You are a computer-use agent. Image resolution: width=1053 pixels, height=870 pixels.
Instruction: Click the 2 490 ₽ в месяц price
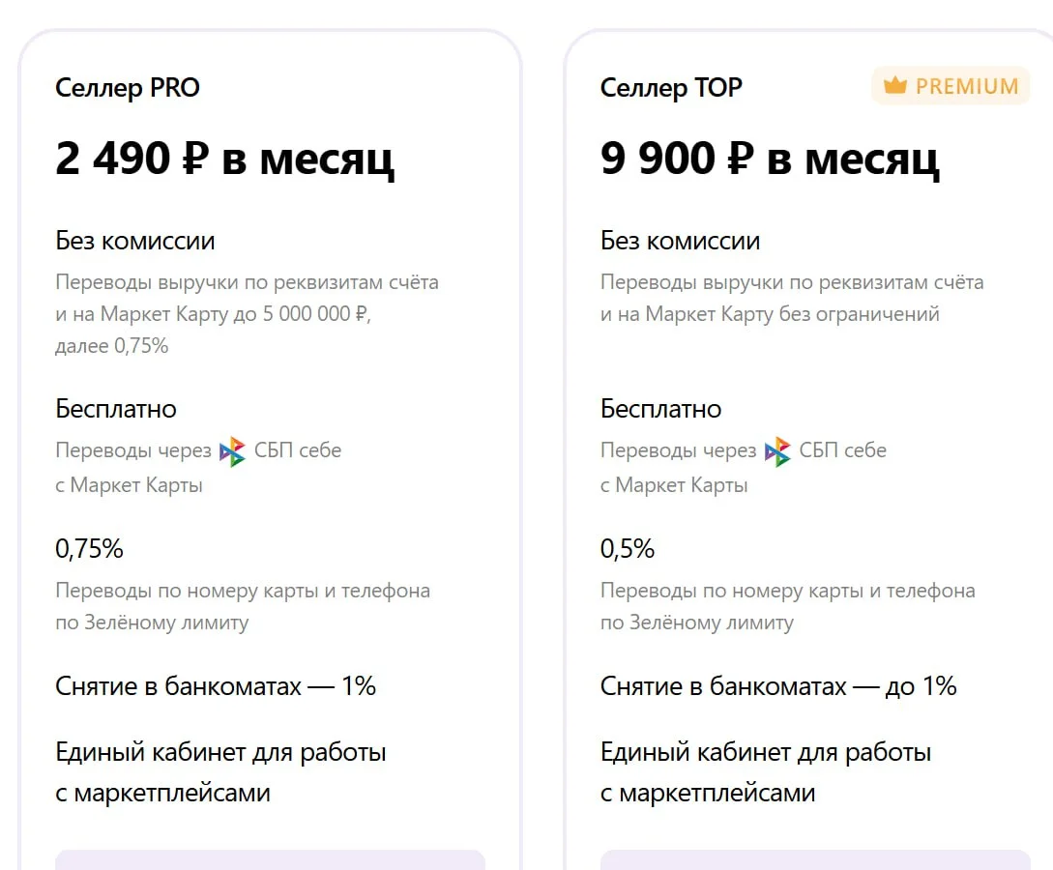(x=224, y=159)
